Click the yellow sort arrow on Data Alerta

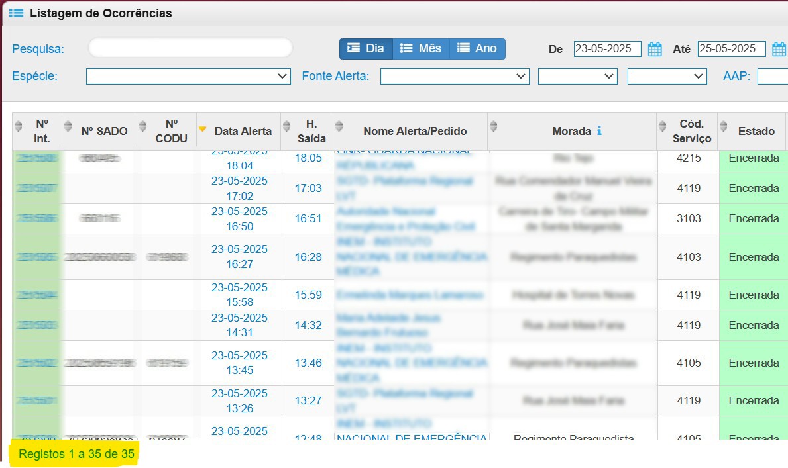pyautogui.click(x=203, y=128)
